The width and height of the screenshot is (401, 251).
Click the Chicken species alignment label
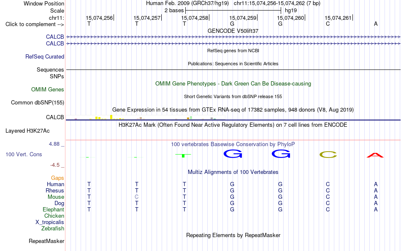tap(54, 216)
